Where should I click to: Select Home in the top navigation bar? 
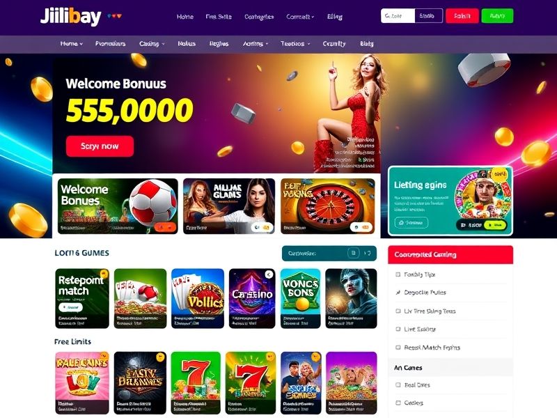click(185, 17)
